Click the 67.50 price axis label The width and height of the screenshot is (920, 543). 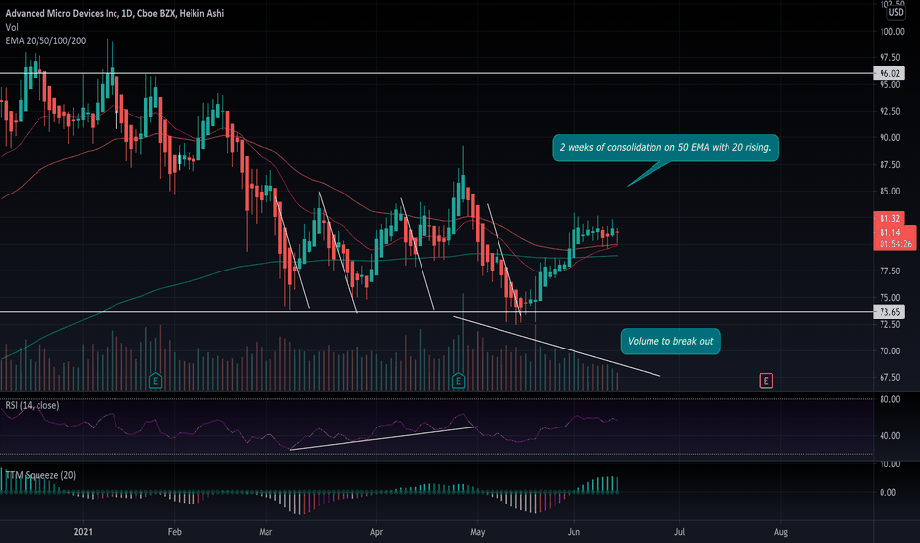pos(890,377)
